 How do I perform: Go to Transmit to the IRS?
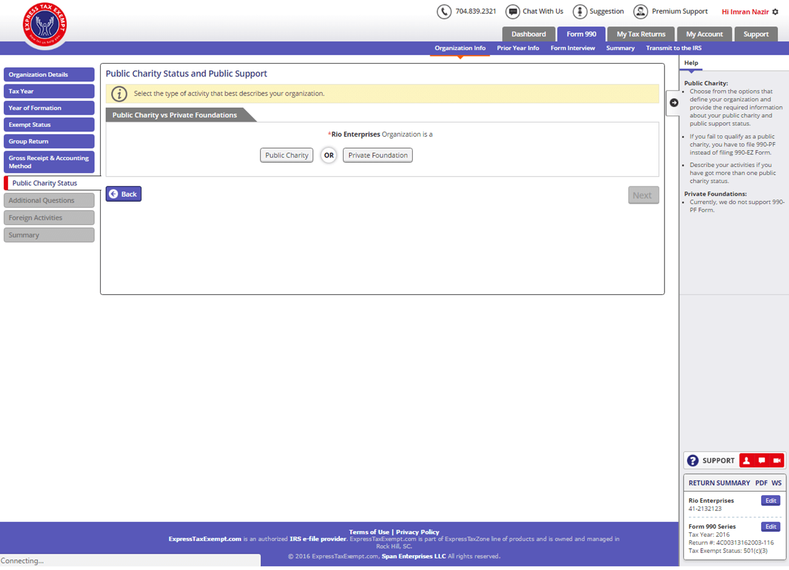pyautogui.click(x=674, y=48)
